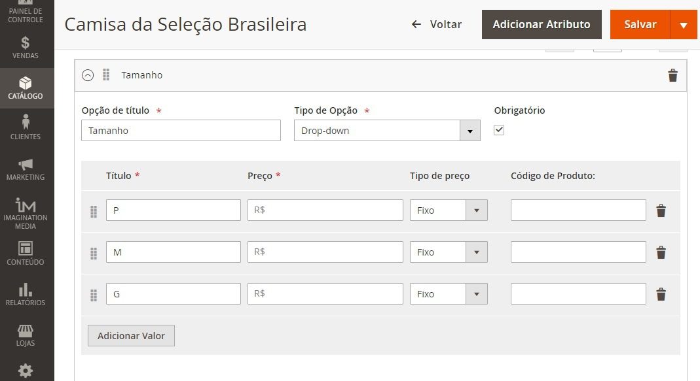Grab the drag handle of Tamanho option

pos(106,75)
